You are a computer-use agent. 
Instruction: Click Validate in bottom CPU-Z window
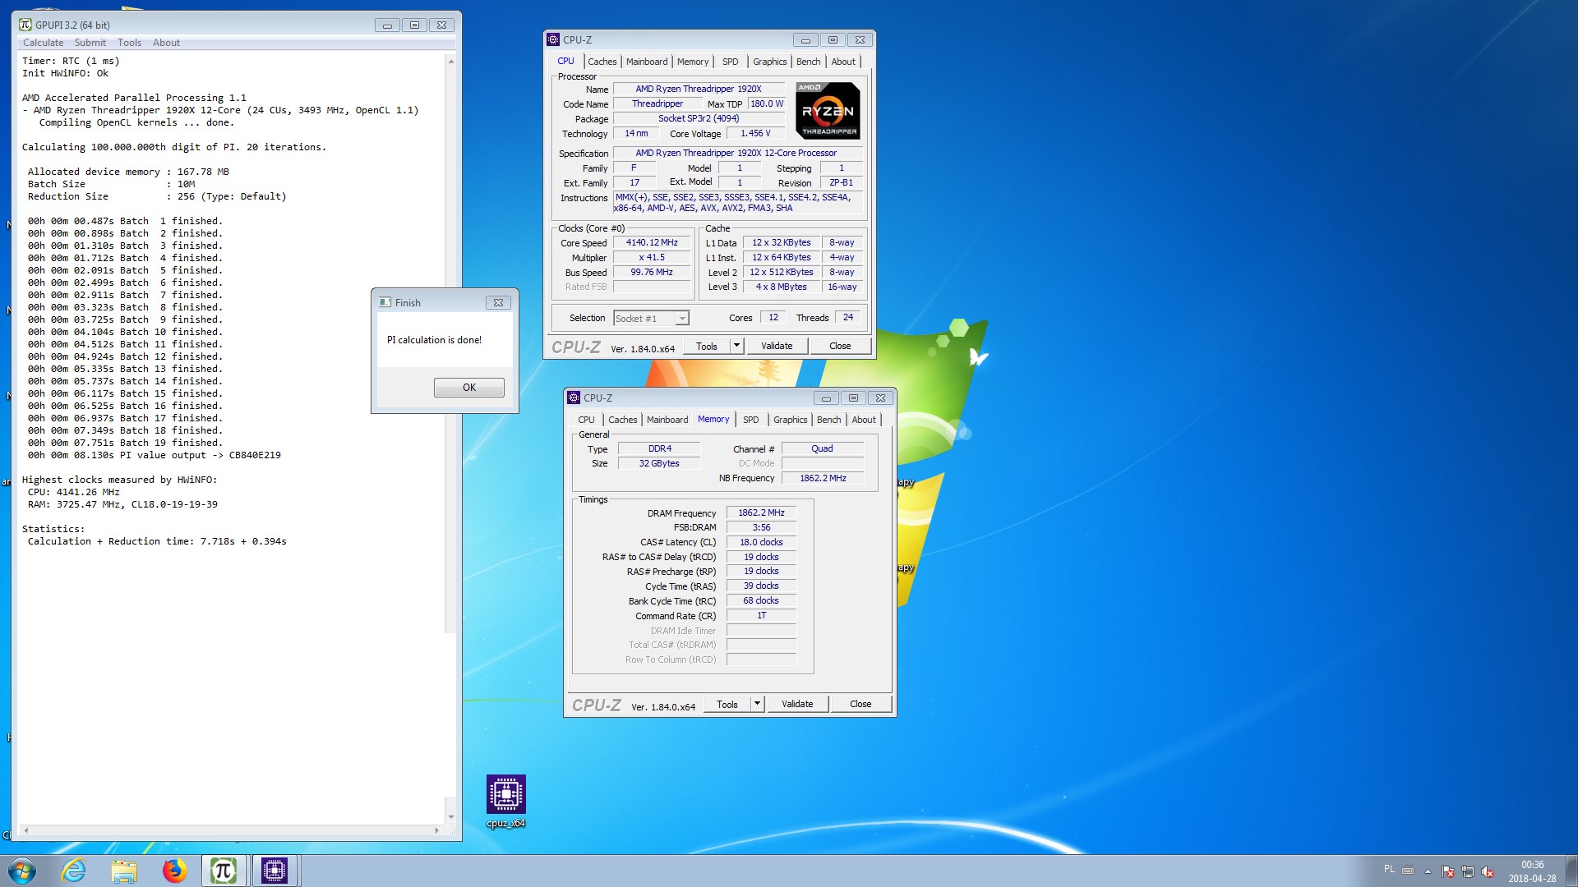[x=797, y=705]
